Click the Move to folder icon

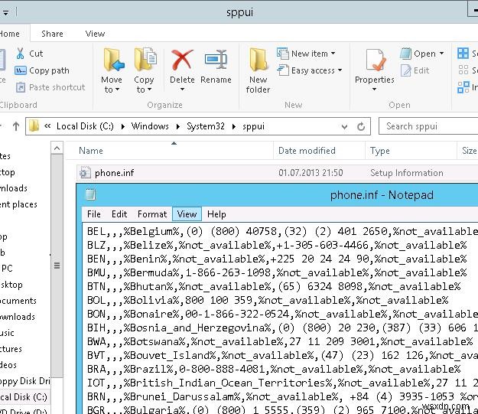[113, 60]
